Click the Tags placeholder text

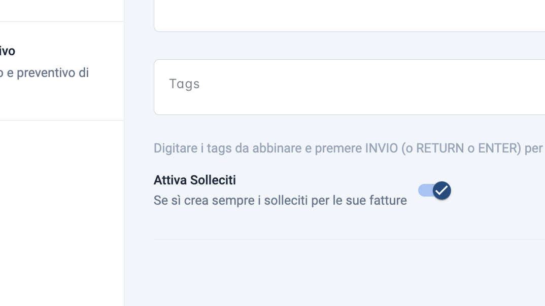(x=184, y=84)
